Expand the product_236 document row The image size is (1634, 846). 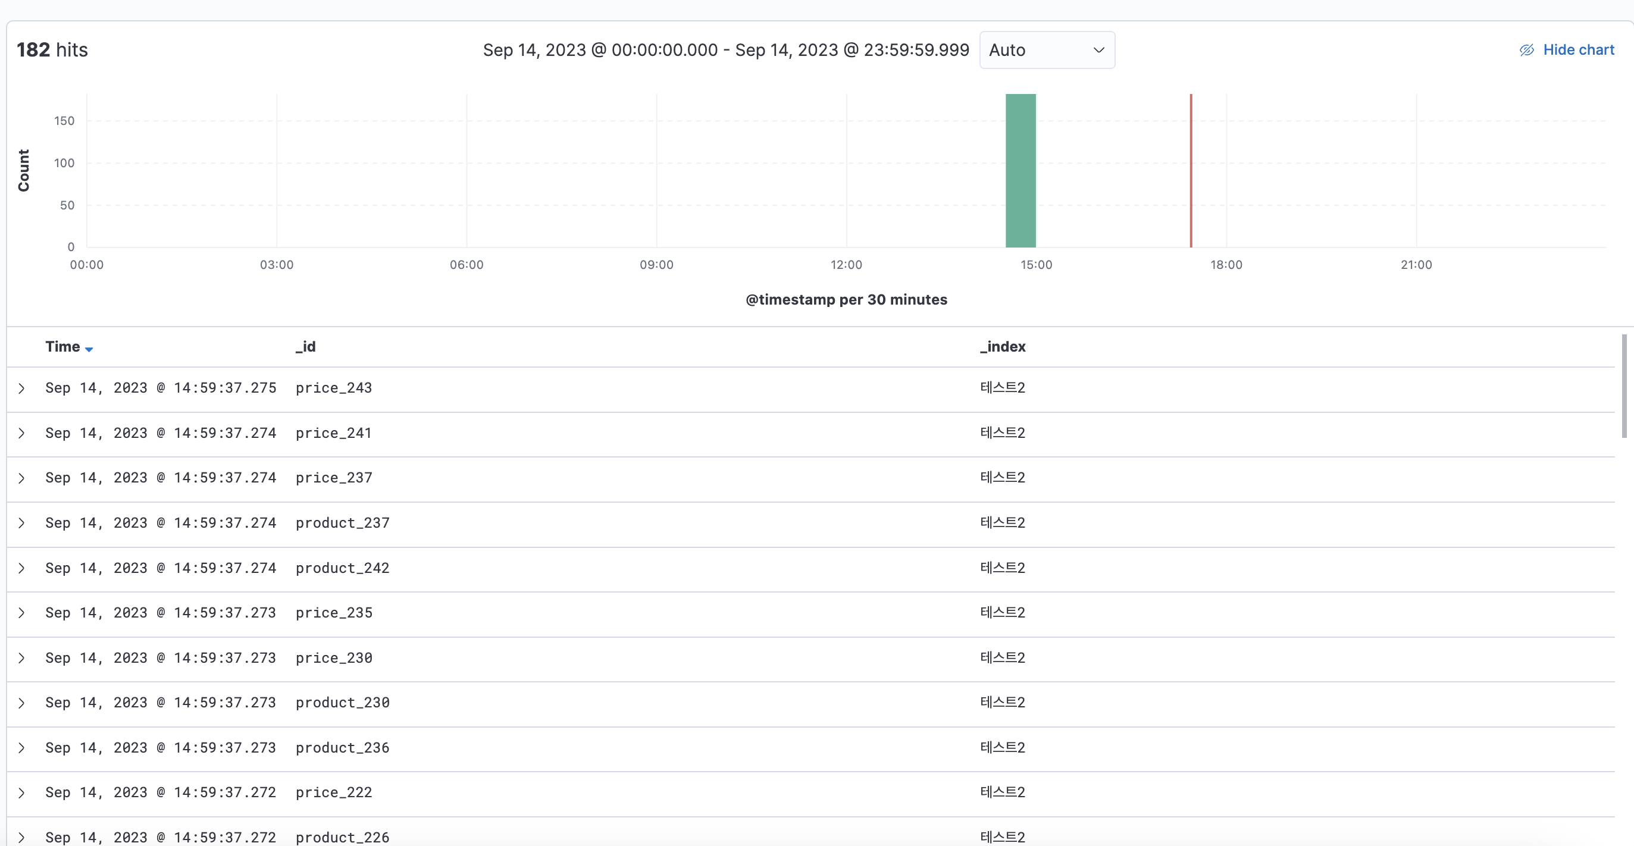[21, 748]
